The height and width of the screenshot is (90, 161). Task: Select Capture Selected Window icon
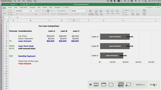tap(104, 84)
